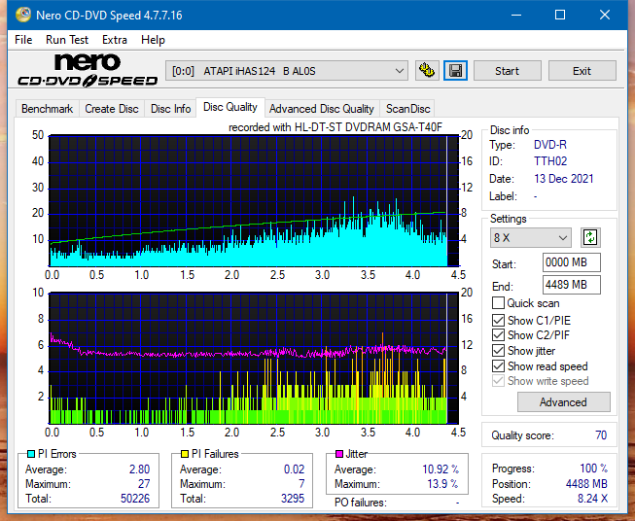635x521 pixels.
Task: Toggle Show C2/PIF checkbox
Action: pyautogui.click(x=498, y=335)
